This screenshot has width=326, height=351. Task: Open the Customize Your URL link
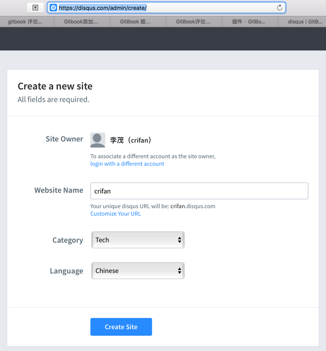pos(115,214)
